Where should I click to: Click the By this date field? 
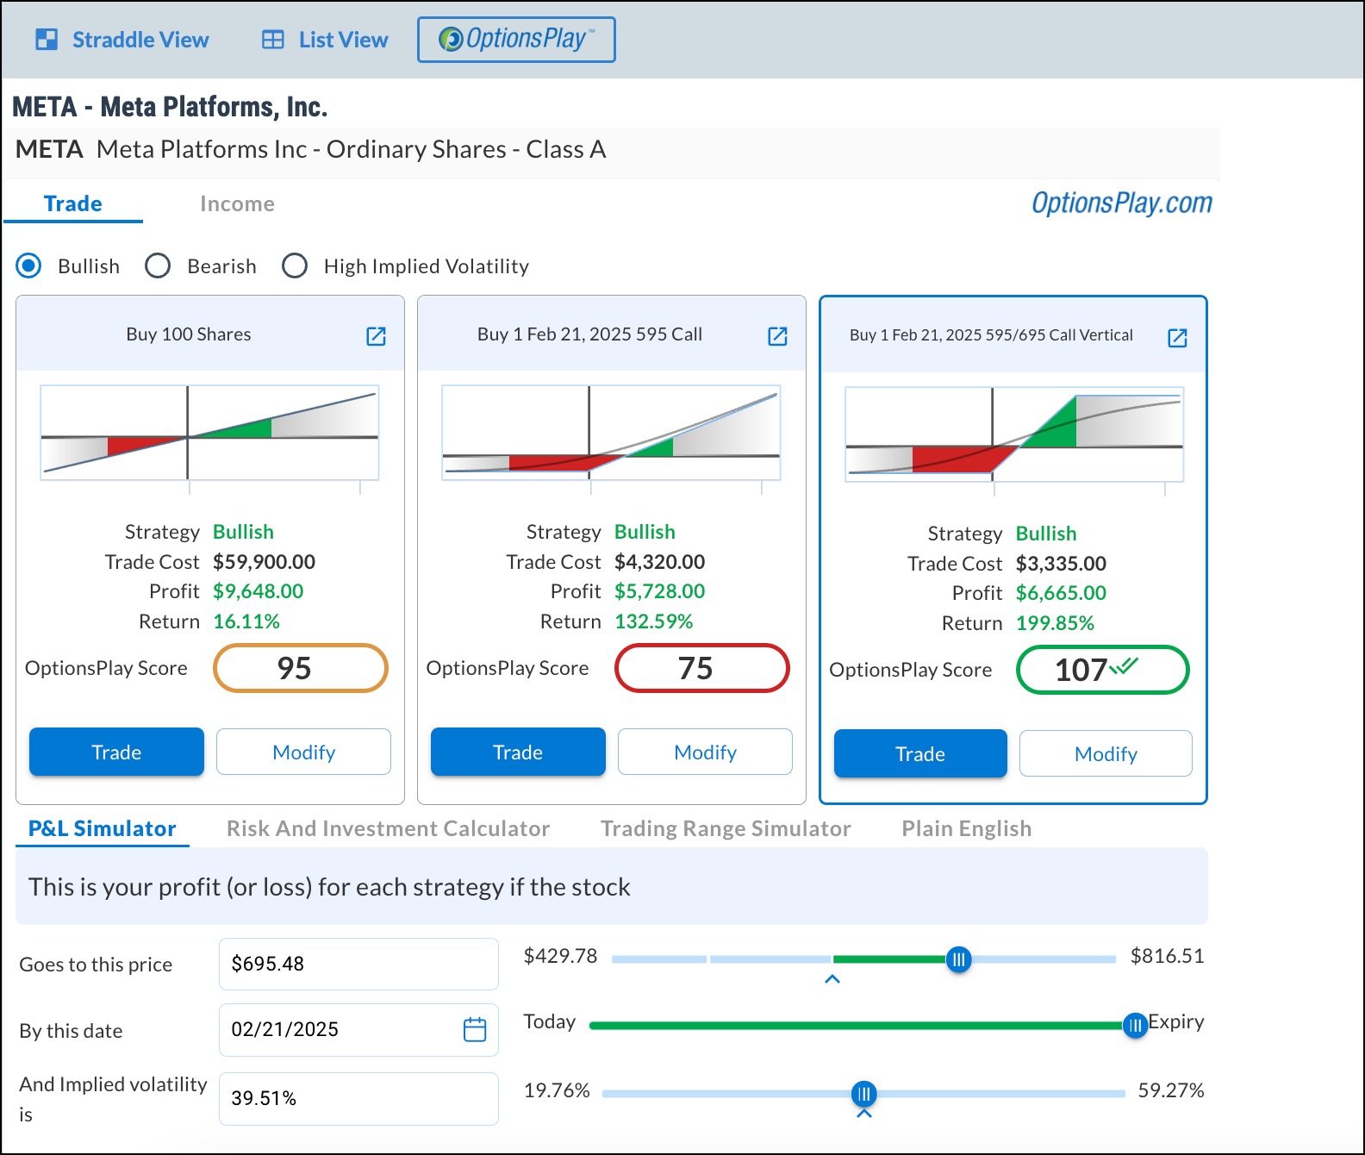click(x=358, y=1029)
